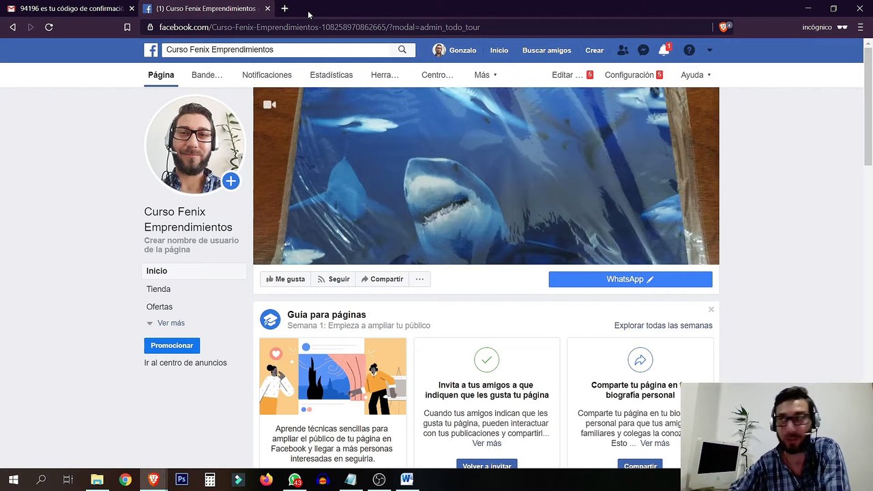Image resolution: width=873 pixels, height=491 pixels.
Task: Close the Guía para páginas panel
Action: pyautogui.click(x=711, y=310)
